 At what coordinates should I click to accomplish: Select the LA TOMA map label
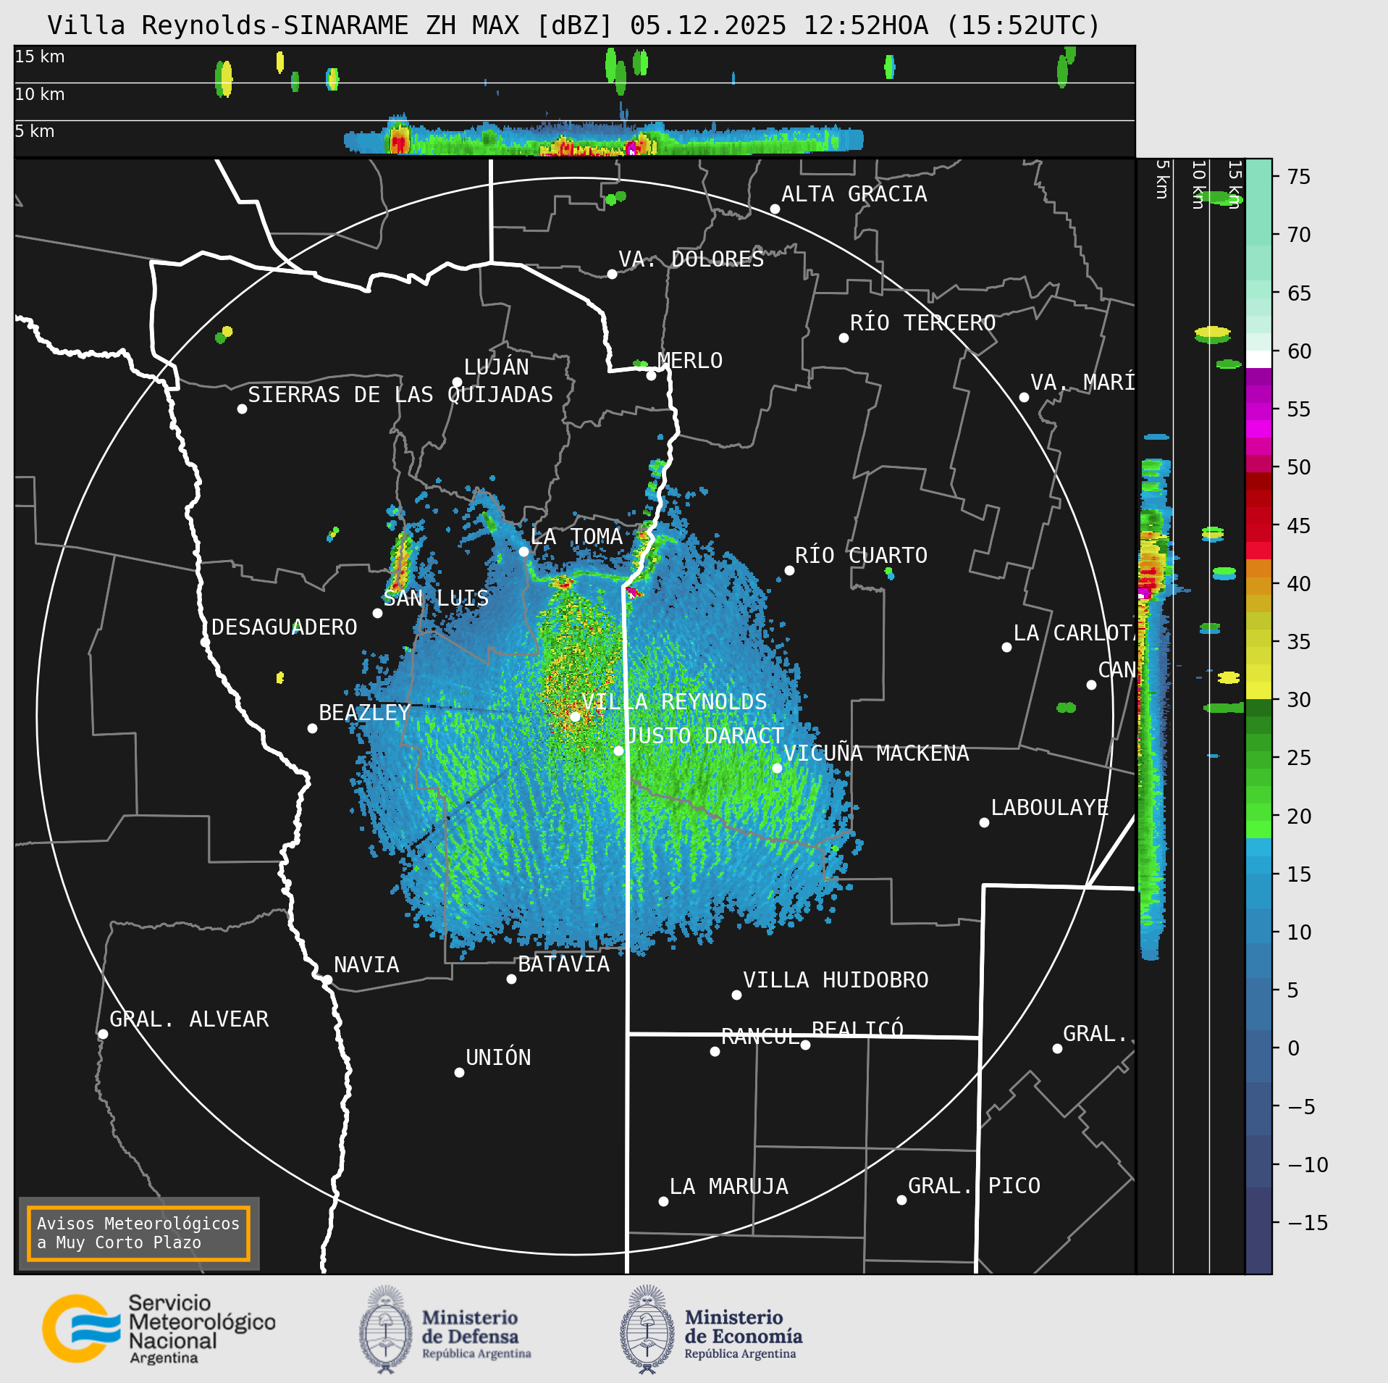[576, 537]
